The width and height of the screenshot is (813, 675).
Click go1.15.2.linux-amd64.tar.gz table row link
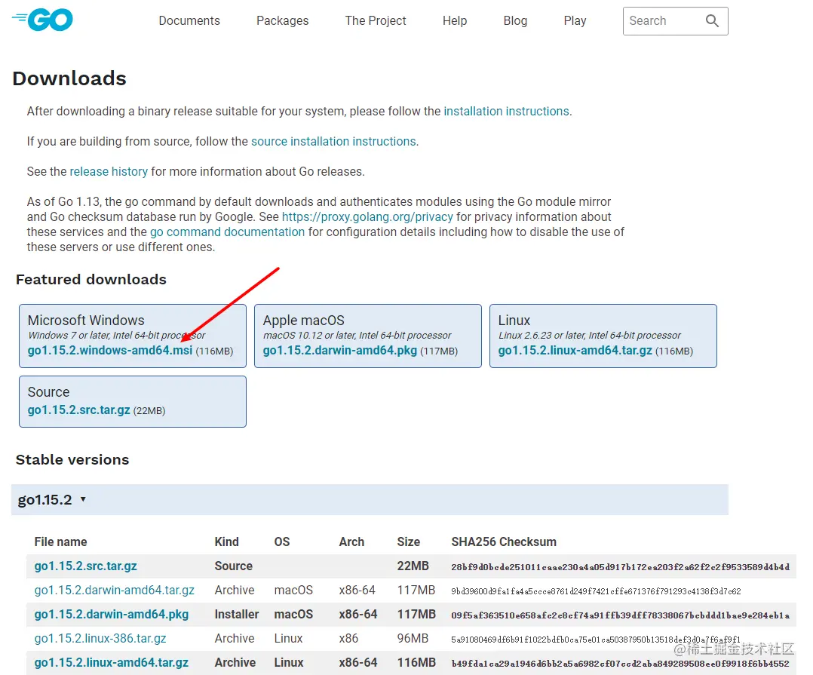[111, 663]
